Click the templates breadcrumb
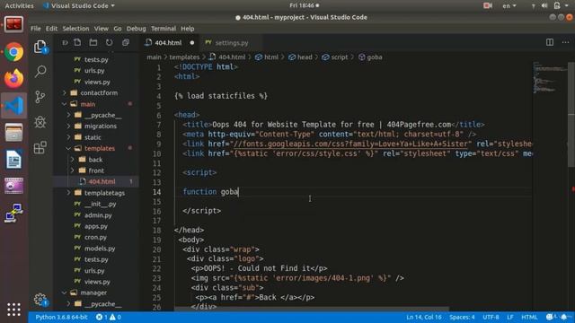The image size is (575, 323). tap(184, 57)
